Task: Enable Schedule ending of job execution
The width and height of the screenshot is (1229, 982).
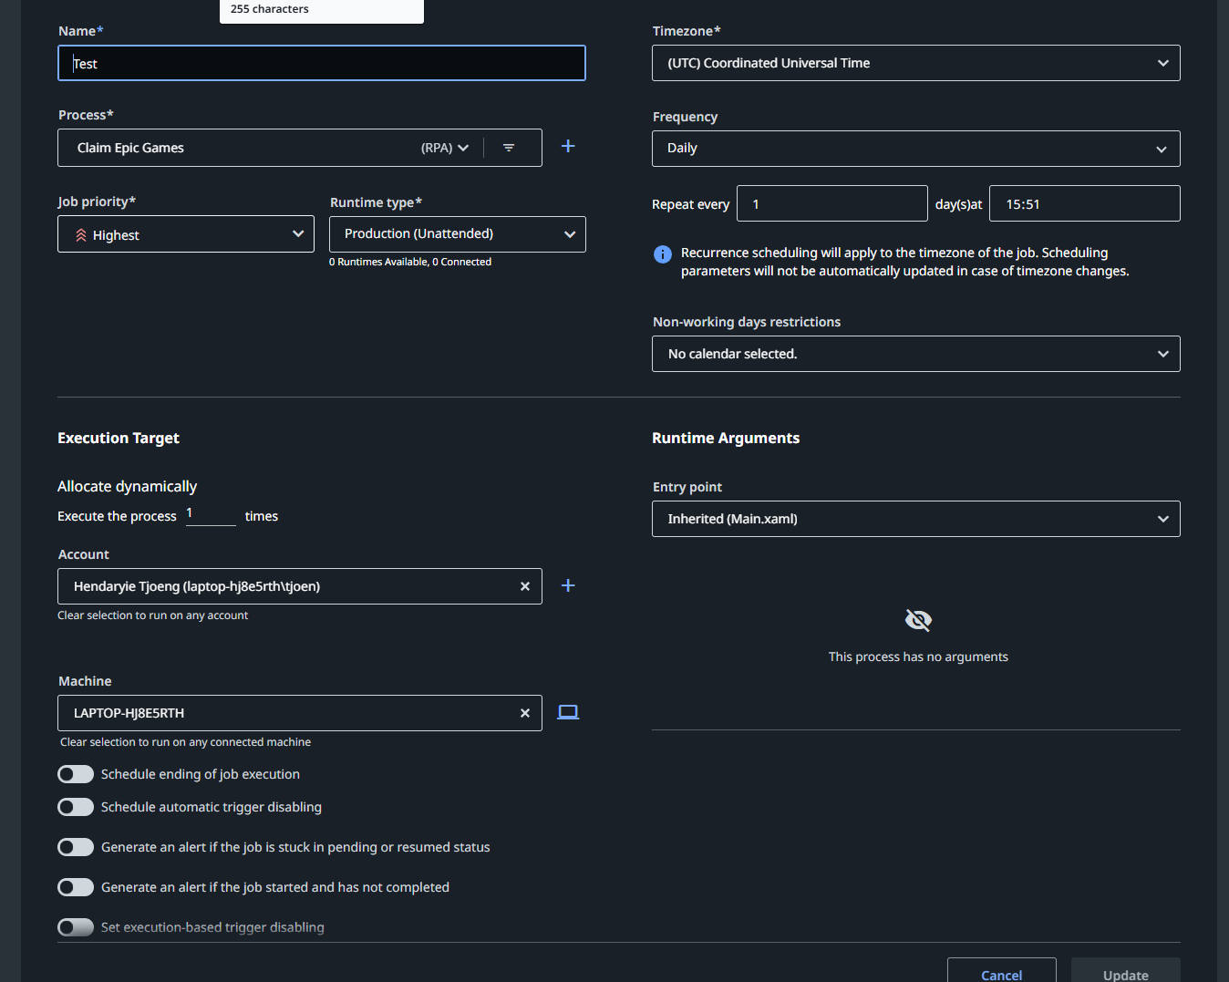Action: [x=76, y=773]
